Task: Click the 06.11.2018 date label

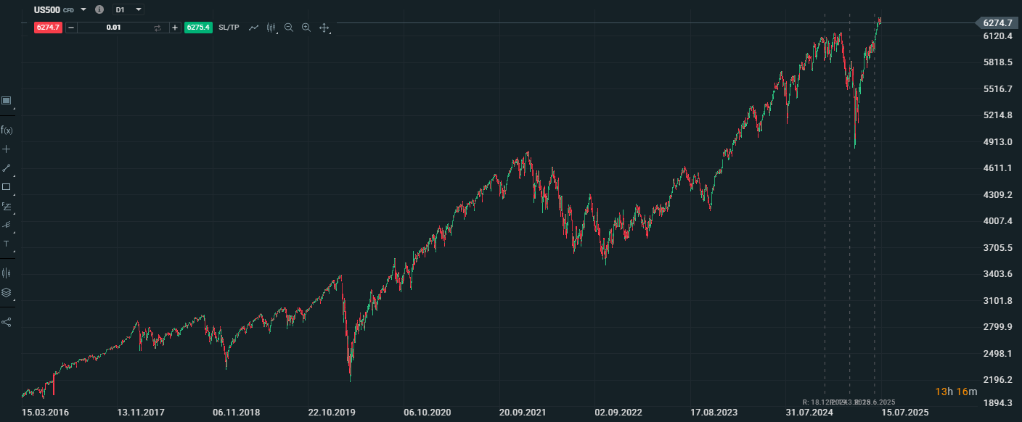Action: click(237, 413)
